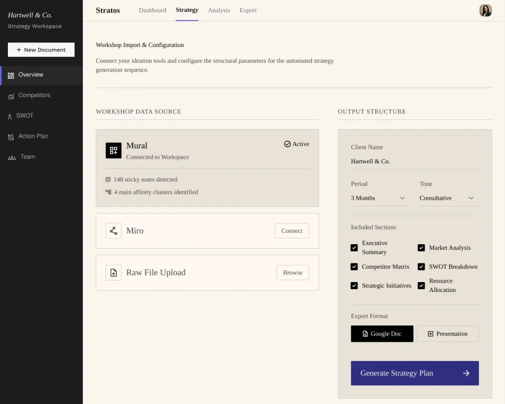Select Presentation export format
Screen dimensions: 505x404
(448, 334)
